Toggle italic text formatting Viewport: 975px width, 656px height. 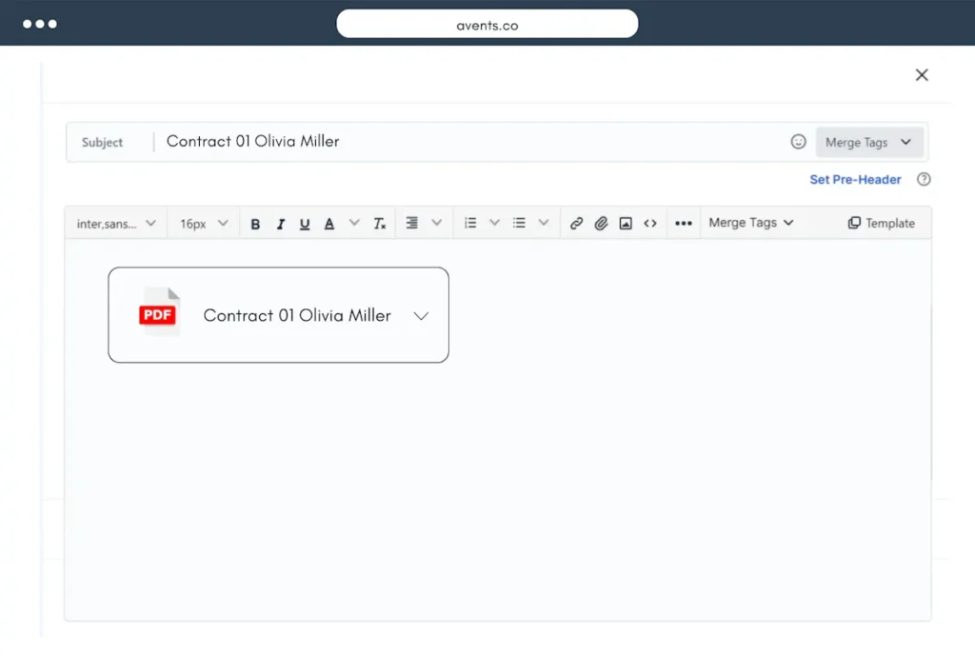[x=280, y=224]
